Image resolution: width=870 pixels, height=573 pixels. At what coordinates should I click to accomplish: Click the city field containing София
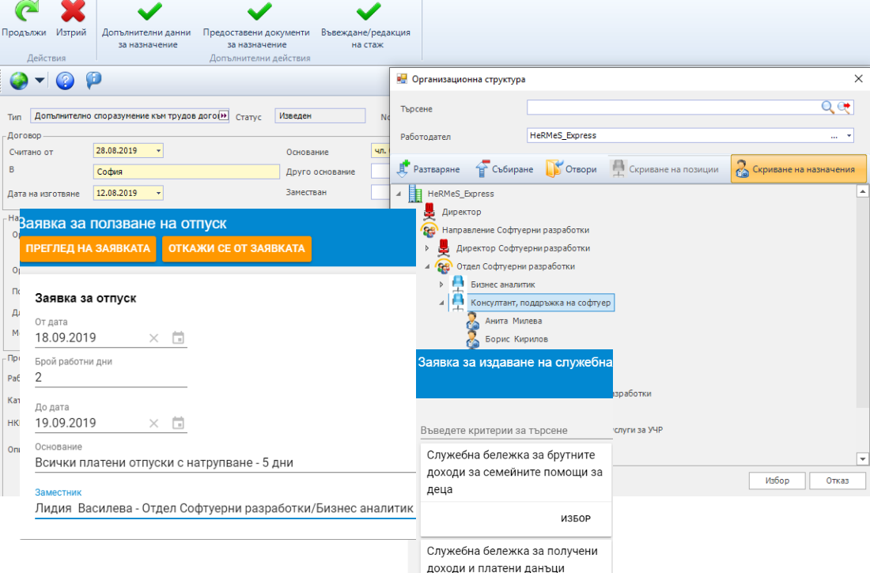click(187, 172)
